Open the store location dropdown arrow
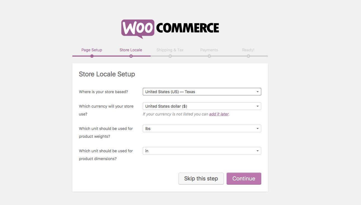 (x=257, y=92)
